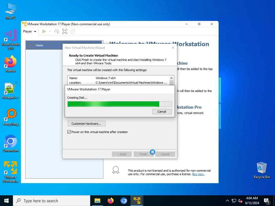The width and height of the screenshot is (275, 206).
Task: Open Everything search desktop shortcut
Action: click(10, 117)
